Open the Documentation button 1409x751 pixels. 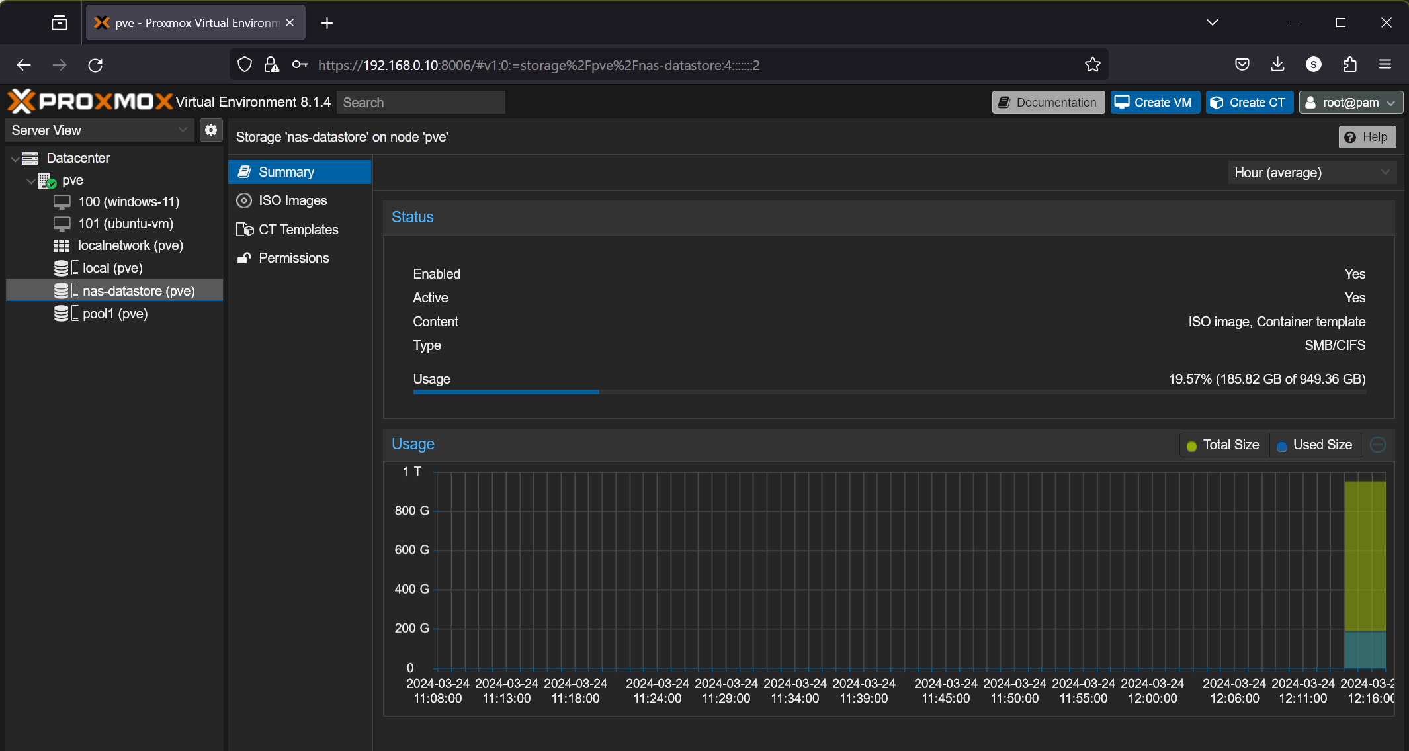pos(1048,103)
